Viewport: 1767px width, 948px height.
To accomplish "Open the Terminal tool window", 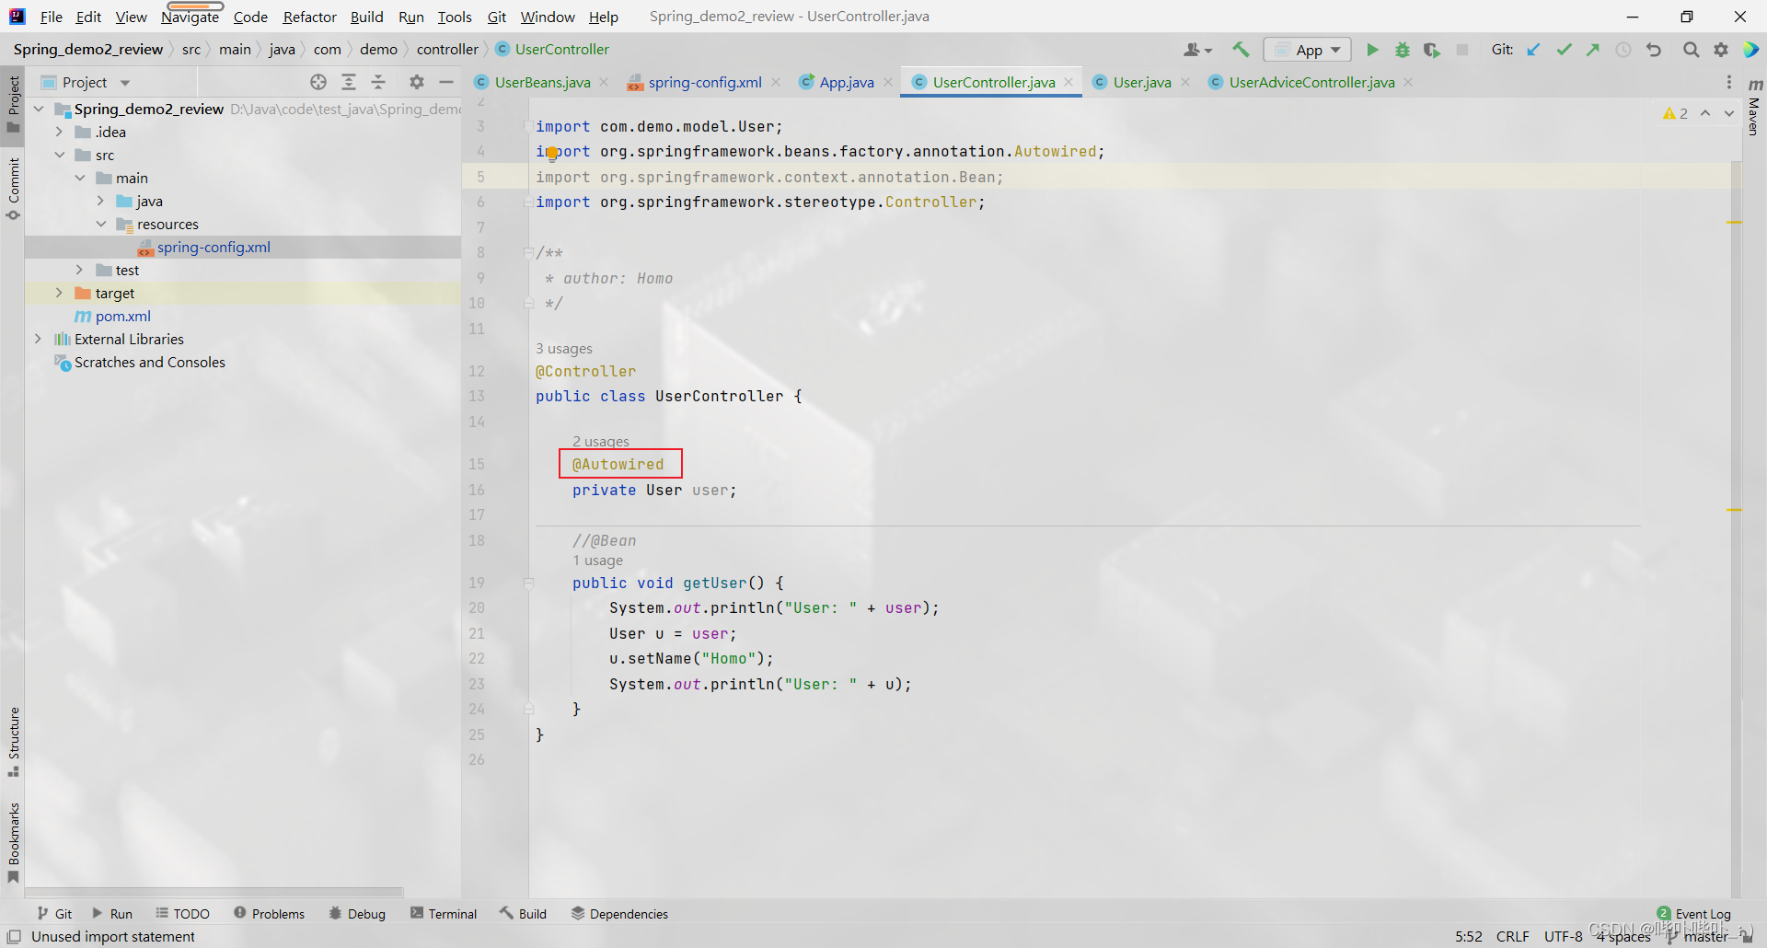I will point(444,913).
